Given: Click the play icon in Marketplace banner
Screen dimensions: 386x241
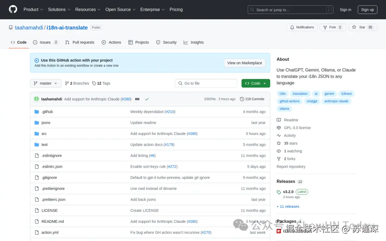Looking at the screenshot, I should click(37, 60).
